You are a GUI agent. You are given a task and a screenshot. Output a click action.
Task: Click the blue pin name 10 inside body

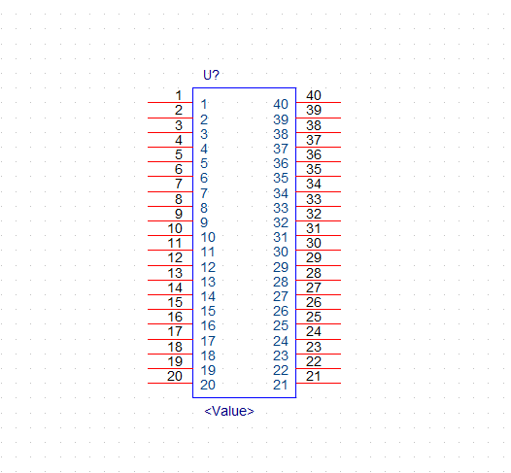208,238
